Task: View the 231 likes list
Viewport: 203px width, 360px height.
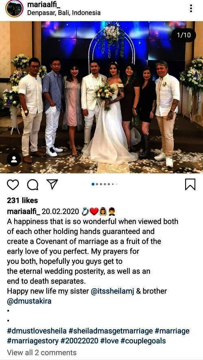Action: [x=22, y=200]
